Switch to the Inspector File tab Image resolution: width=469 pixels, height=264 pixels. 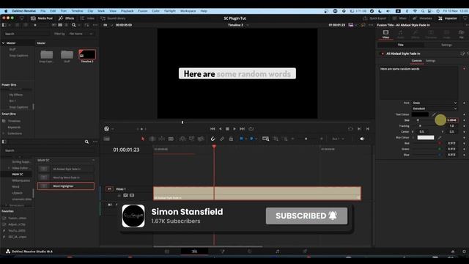(x=462, y=34)
